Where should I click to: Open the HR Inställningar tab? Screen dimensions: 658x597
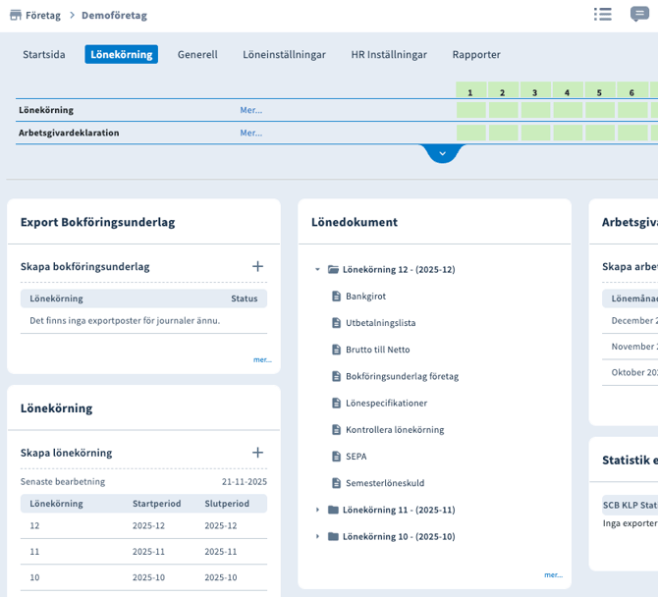tap(389, 55)
